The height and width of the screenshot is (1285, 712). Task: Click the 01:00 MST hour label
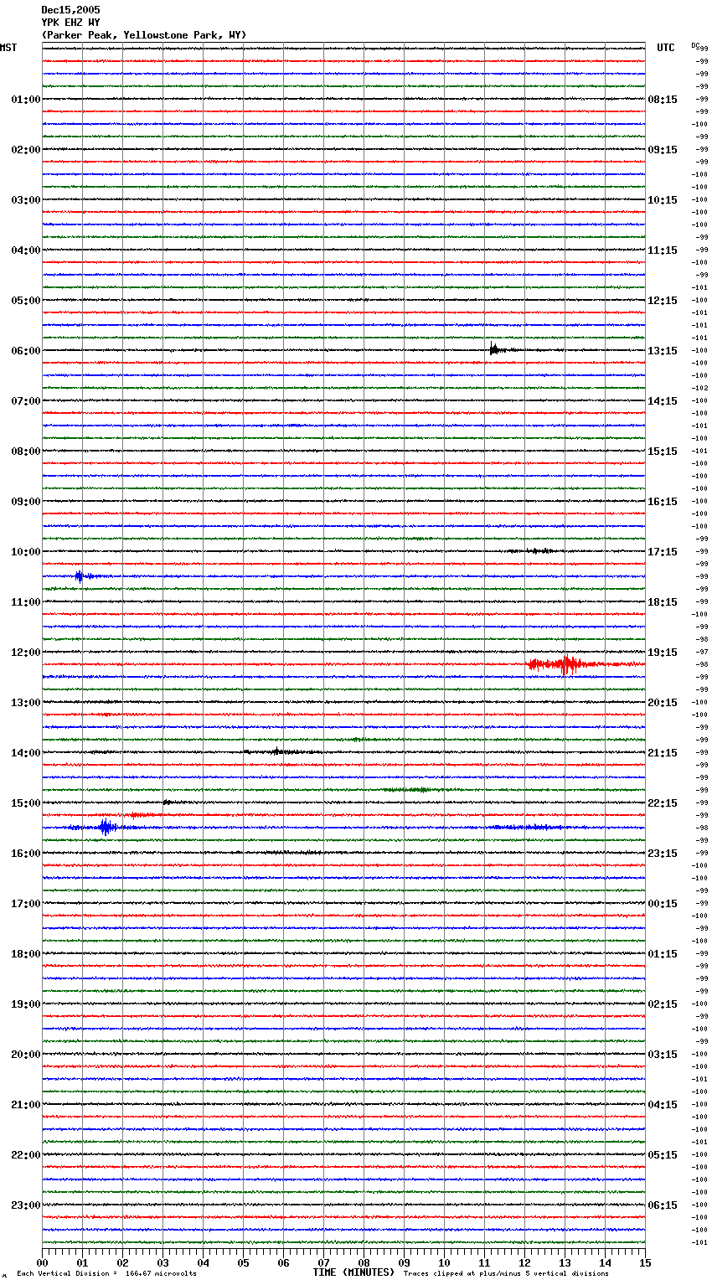(x=26, y=100)
